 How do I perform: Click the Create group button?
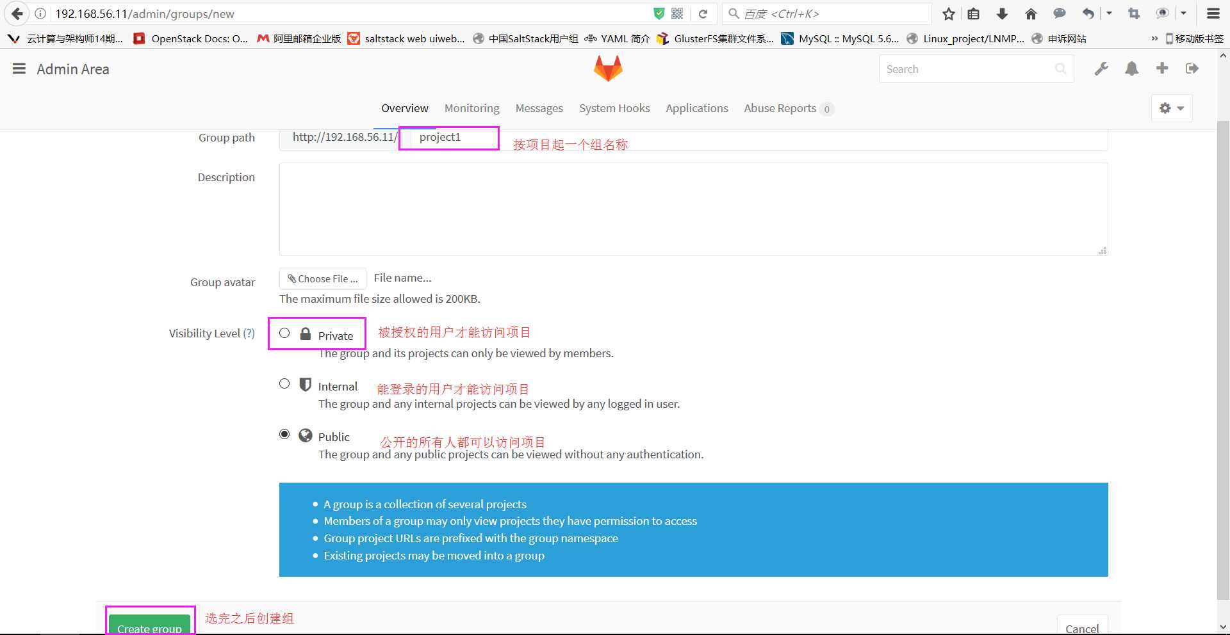(x=149, y=625)
